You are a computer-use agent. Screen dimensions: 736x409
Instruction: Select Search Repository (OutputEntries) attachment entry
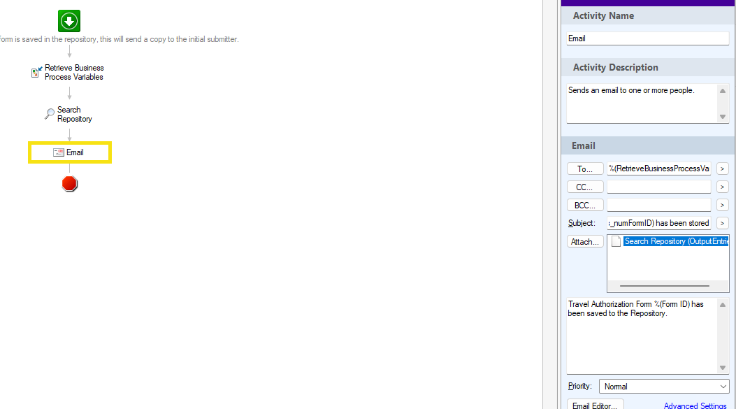[676, 241]
